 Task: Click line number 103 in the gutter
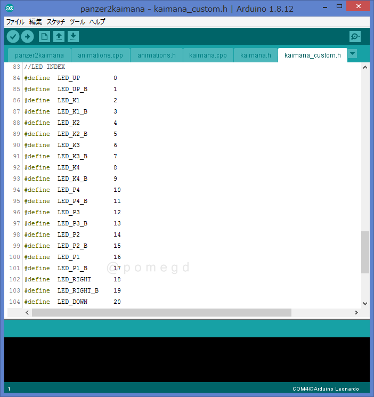[14, 290]
